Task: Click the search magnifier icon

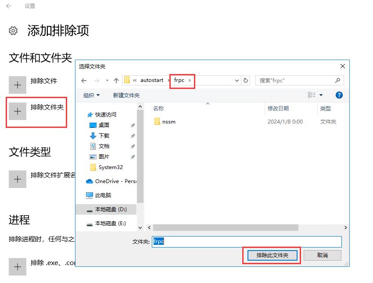Action: [x=337, y=81]
